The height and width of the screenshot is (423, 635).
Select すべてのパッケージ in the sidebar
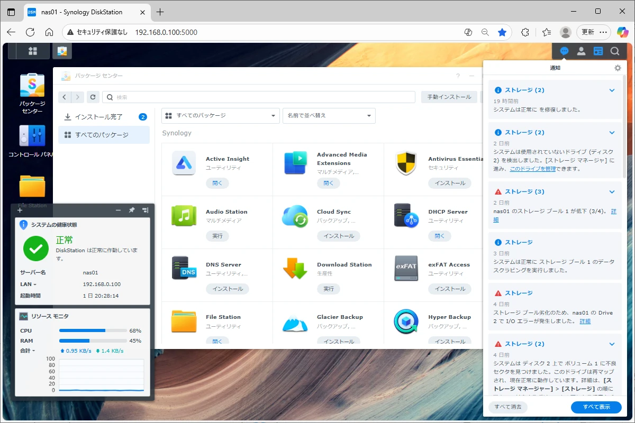pos(102,135)
